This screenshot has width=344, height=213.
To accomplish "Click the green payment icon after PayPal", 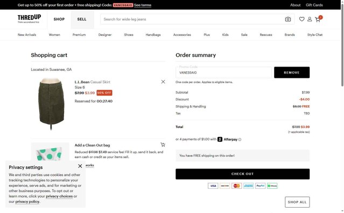I will tap(272, 186).
